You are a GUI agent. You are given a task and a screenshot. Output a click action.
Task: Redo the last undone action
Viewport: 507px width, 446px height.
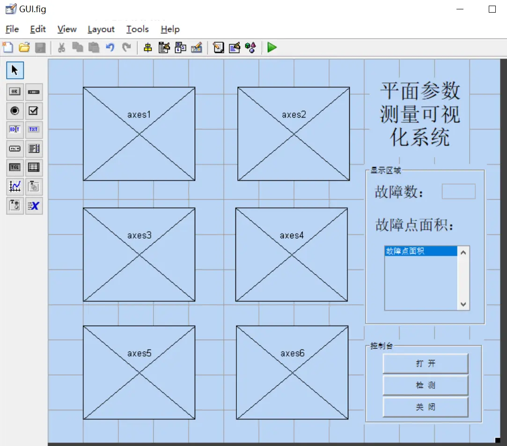click(x=126, y=48)
